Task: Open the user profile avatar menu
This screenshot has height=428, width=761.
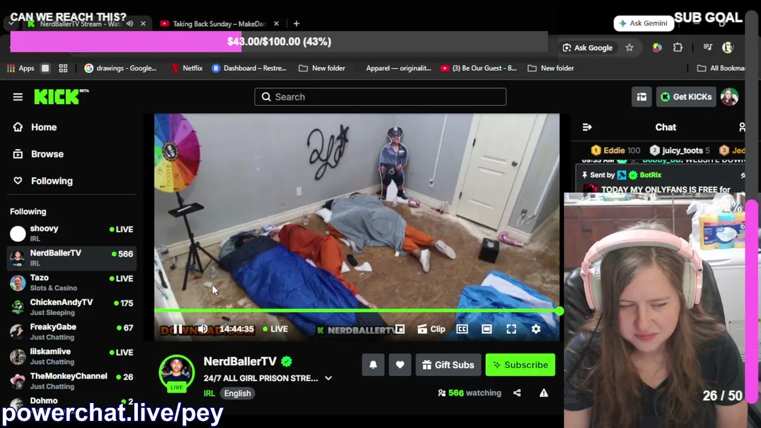Action: tap(729, 97)
